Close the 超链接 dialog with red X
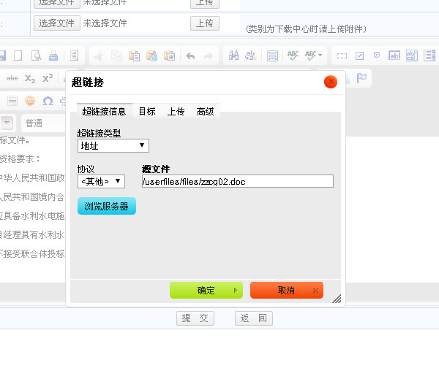 pyautogui.click(x=331, y=82)
